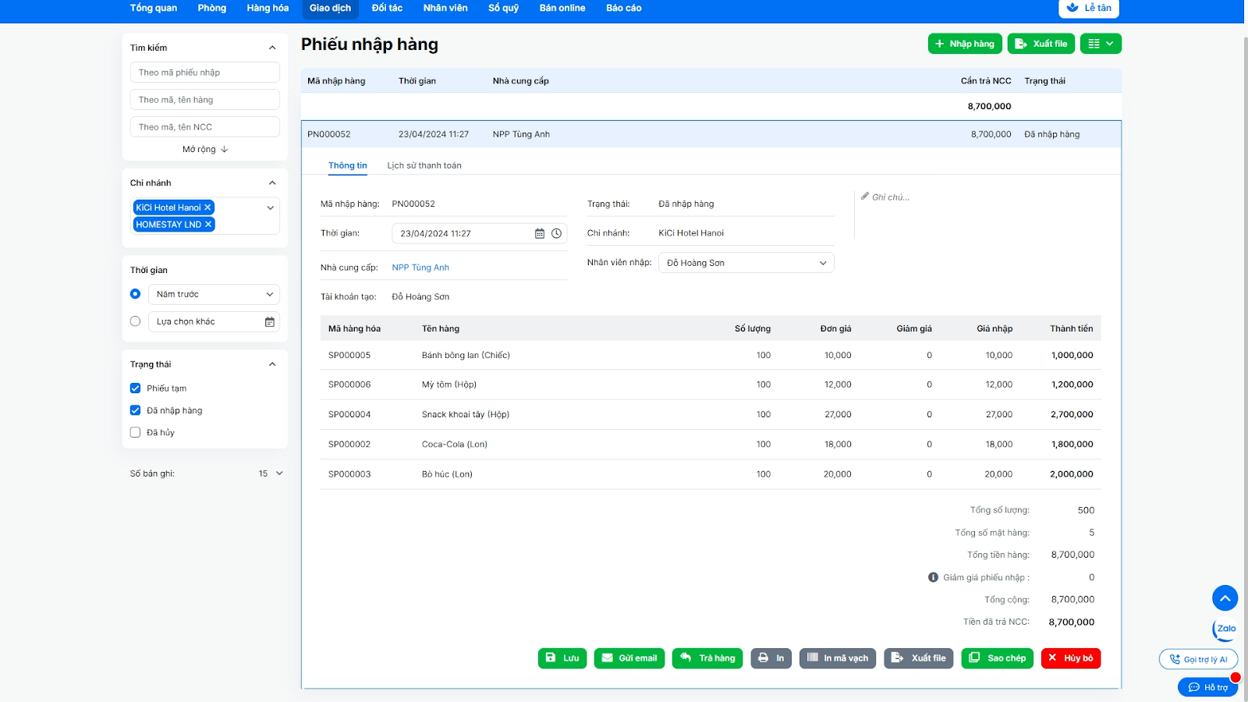
Task: Collapse the Chi nhánh panel
Action: pos(272,183)
